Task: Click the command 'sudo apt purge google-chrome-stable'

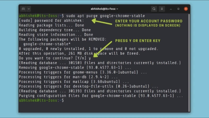Action: (106, 16)
